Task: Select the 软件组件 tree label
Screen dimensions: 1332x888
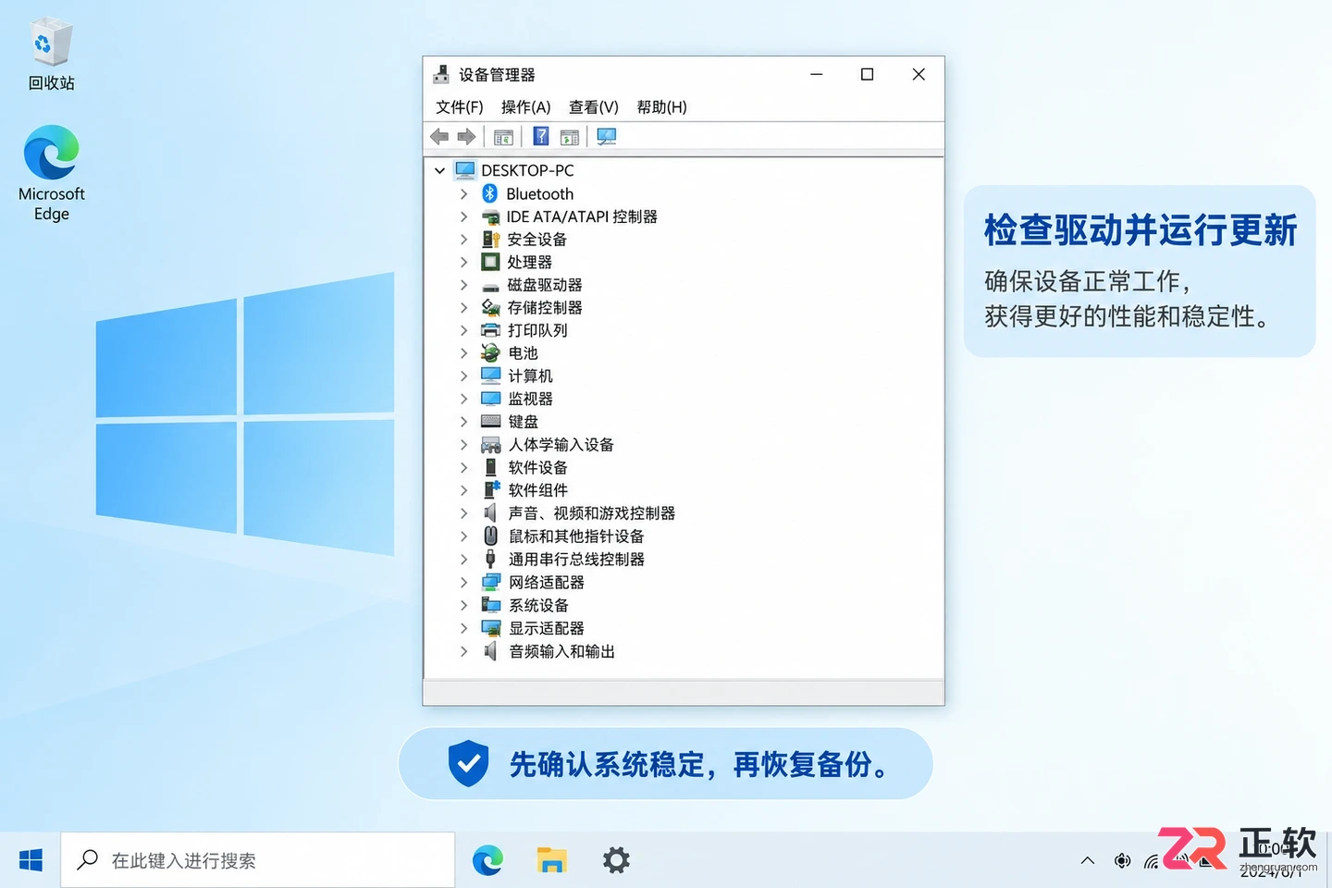Action: pos(538,490)
